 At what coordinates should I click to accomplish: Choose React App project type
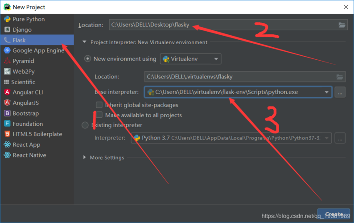point(37,145)
